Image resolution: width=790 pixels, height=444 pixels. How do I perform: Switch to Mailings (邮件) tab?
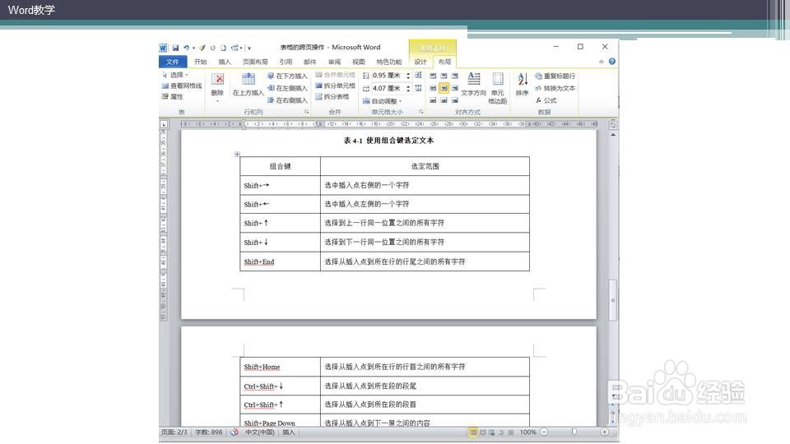(310, 62)
